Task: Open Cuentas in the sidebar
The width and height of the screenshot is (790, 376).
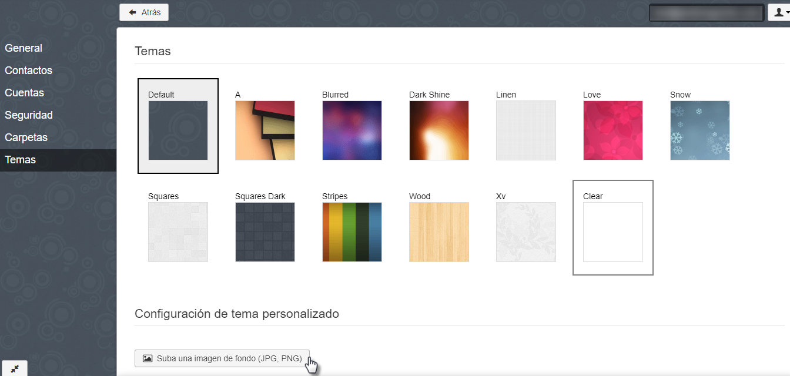Action: point(24,93)
